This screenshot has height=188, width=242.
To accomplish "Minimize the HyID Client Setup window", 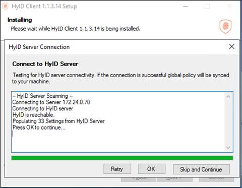I will (x=186, y=7).
